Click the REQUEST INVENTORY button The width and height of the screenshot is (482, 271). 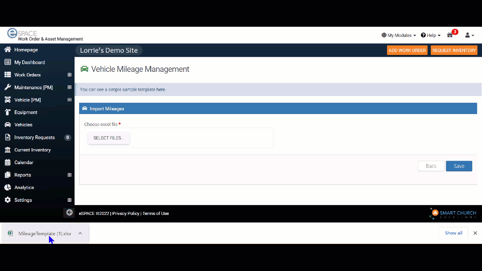pyautogui.click(x=454, y=50)
